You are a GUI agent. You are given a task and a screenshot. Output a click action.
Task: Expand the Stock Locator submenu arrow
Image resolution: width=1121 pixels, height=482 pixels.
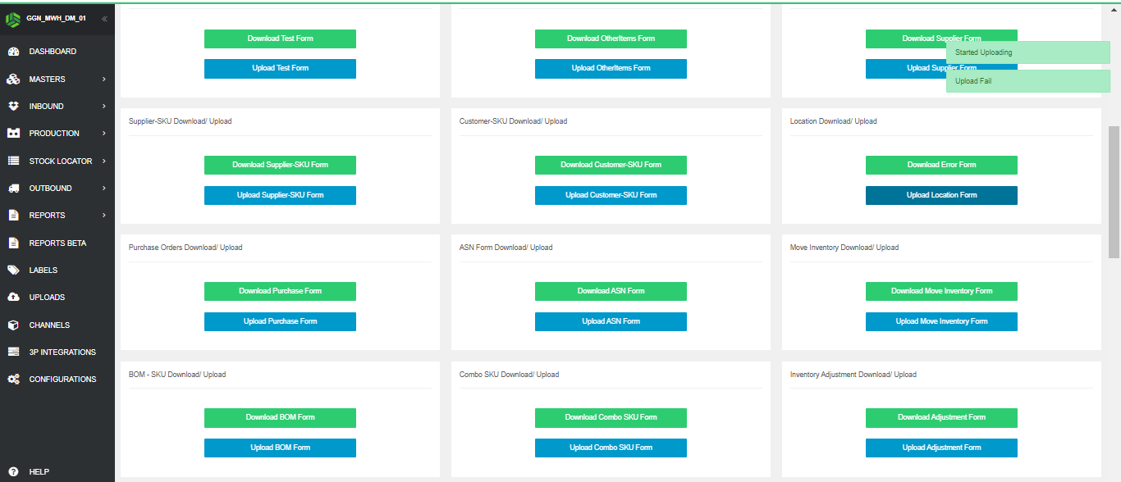pyautogui.click(x=104, y=161)
